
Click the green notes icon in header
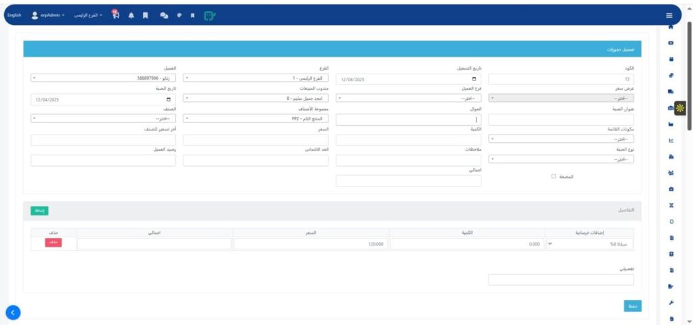(x=210, y=15)
